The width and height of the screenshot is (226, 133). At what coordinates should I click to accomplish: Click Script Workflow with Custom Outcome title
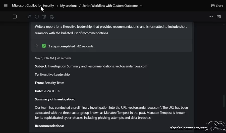pyautogui.click(x=110, y=6)
